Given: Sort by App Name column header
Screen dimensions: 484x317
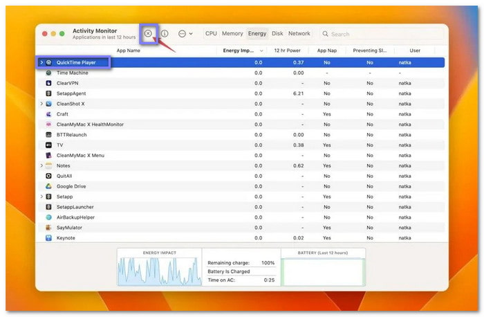Looking at the screenshot, I should coord(128,51).
